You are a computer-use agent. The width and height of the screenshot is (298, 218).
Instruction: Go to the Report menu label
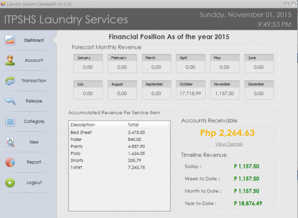tap(34, 162)
